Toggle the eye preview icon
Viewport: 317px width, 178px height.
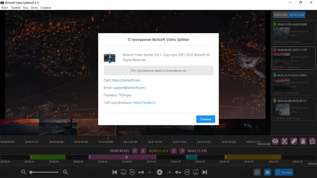[275, 141]
